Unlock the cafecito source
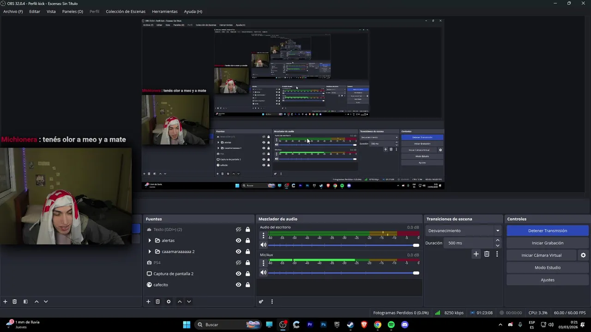Image resolution: width=591 pixels, height=332 pixels. coord(247,285)
